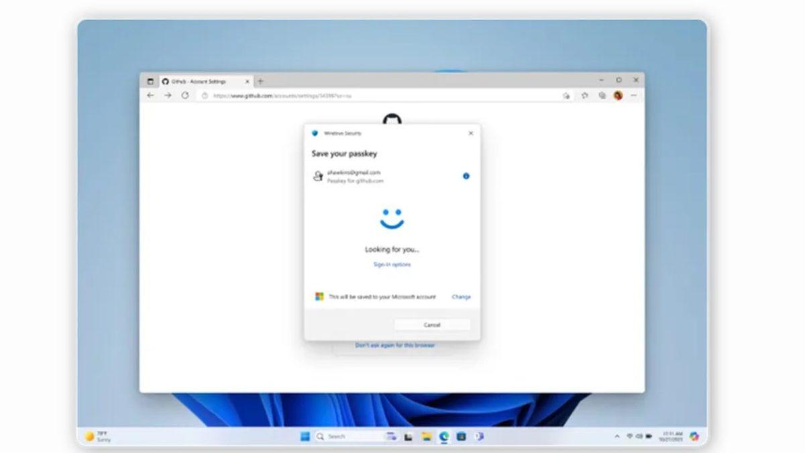Click the fingerprint icon next to the gmail address
This screenshot has width=805, height=453.
(x=319, y=176)
